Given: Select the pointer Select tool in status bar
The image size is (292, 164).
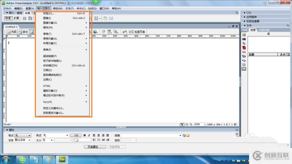Looking at the screenshot, I should 182,125.
